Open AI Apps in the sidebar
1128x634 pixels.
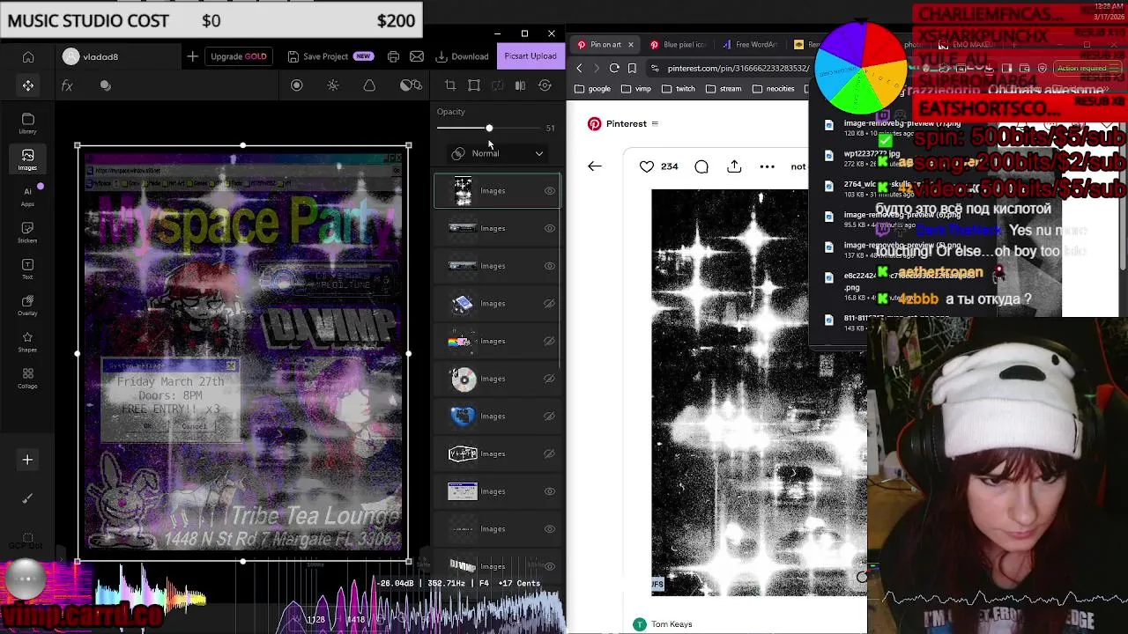(28, 196)
